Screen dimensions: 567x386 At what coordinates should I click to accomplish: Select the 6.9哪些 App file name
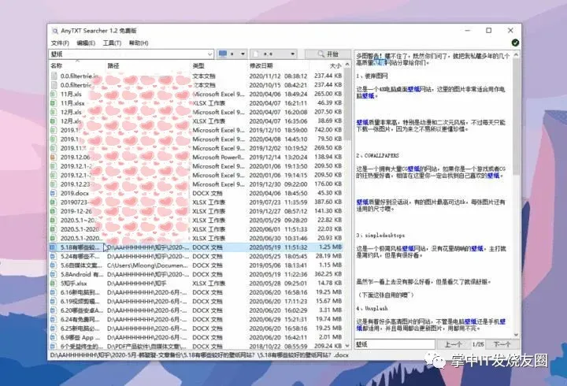click(79, 337)
